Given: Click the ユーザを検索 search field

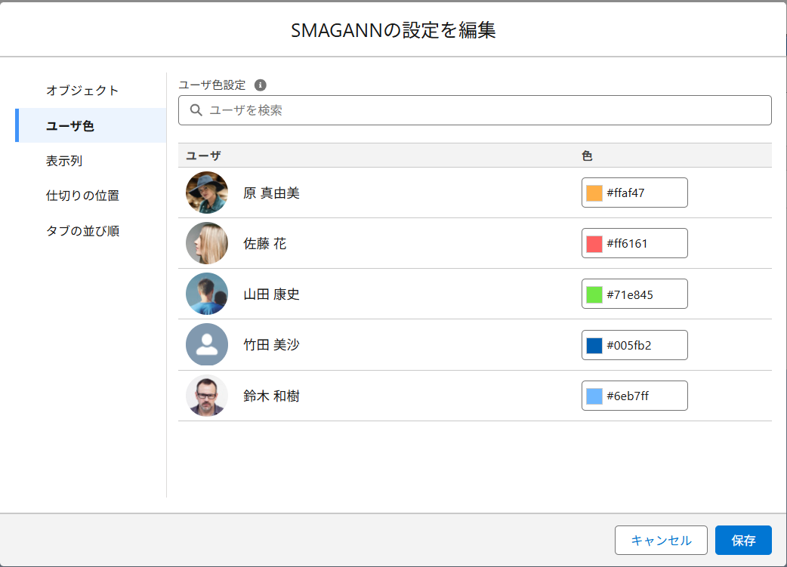Looking at the screenshot, I should (x=483, y=110).
